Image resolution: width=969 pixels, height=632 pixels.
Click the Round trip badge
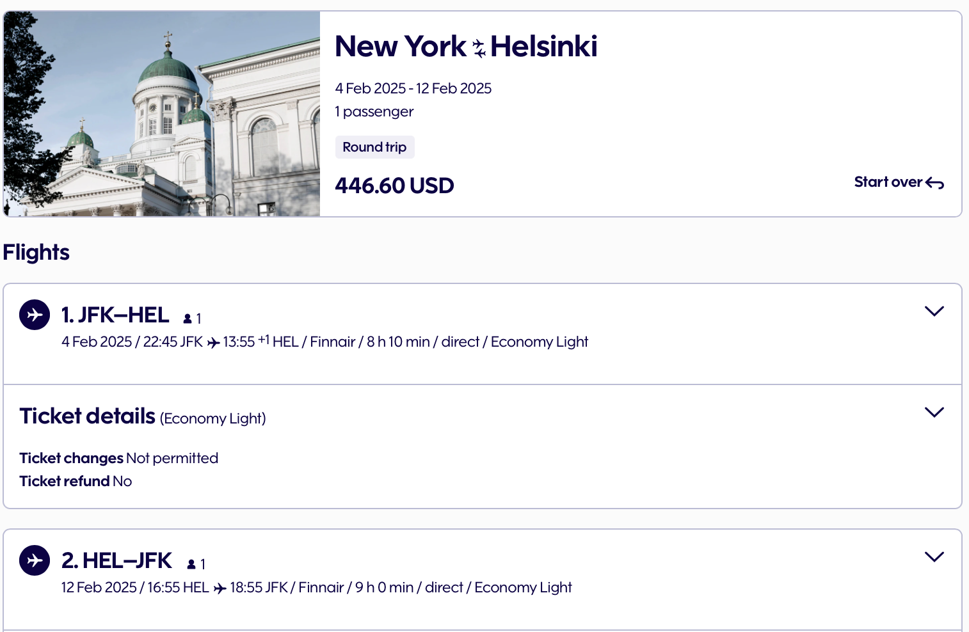[374, 147]
